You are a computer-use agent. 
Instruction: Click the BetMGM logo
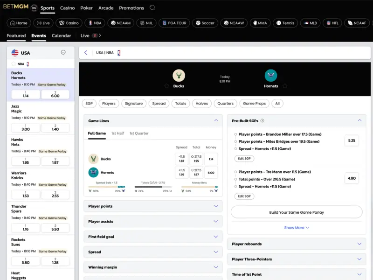pyautogui.click(x=15, y=8)
